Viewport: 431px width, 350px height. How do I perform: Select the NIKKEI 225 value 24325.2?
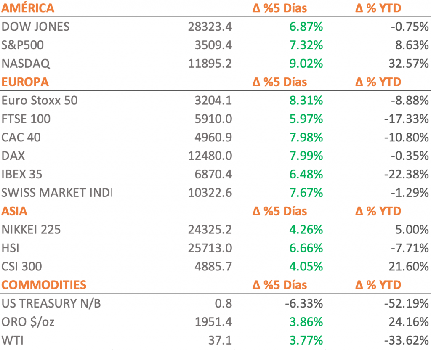[x=210, y=230]
